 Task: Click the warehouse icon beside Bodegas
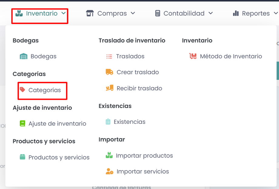[23, 56]
